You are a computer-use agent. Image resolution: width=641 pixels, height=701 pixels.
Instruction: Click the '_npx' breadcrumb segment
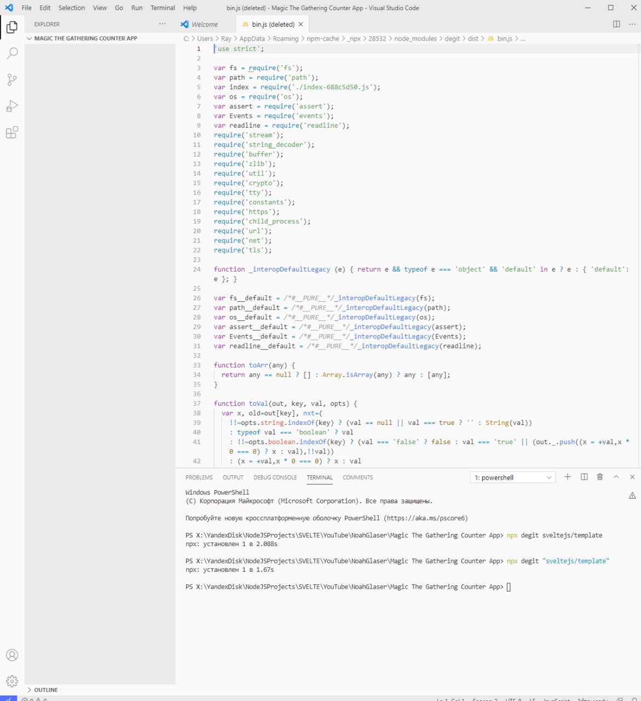click(354, 39)
